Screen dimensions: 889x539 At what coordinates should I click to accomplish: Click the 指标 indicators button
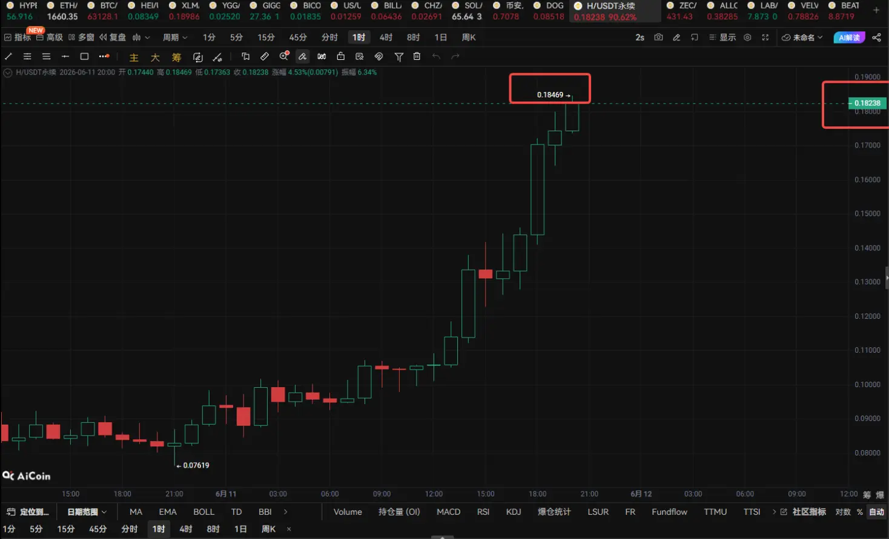(x=17, y=38)
